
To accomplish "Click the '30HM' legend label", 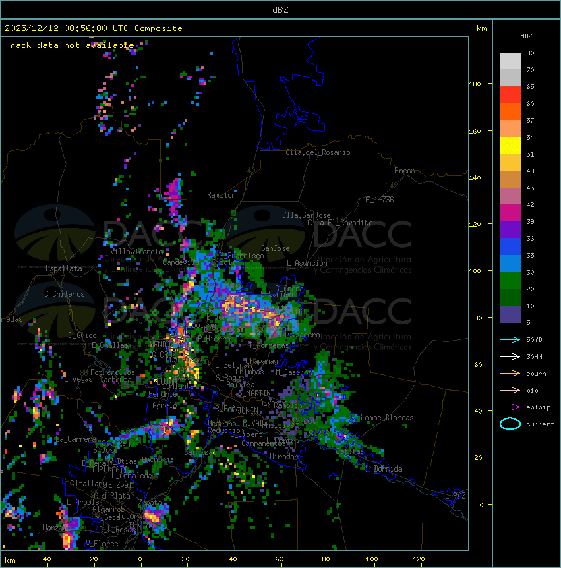I will pos(534,356).
